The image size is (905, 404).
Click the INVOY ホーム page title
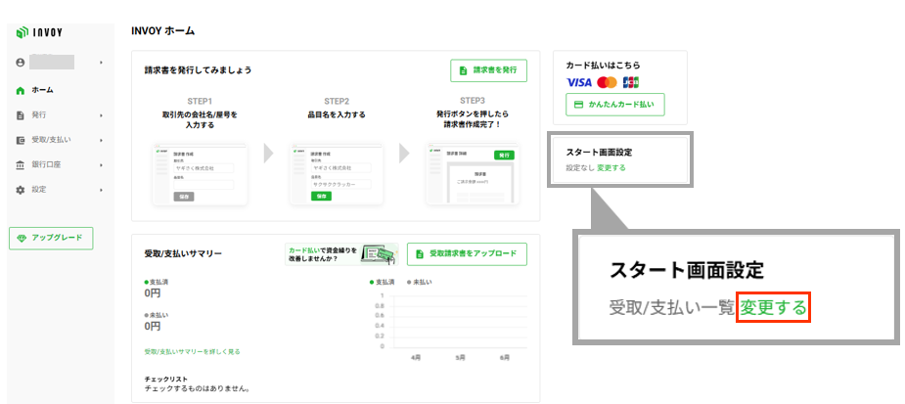(x=162, y=31)
